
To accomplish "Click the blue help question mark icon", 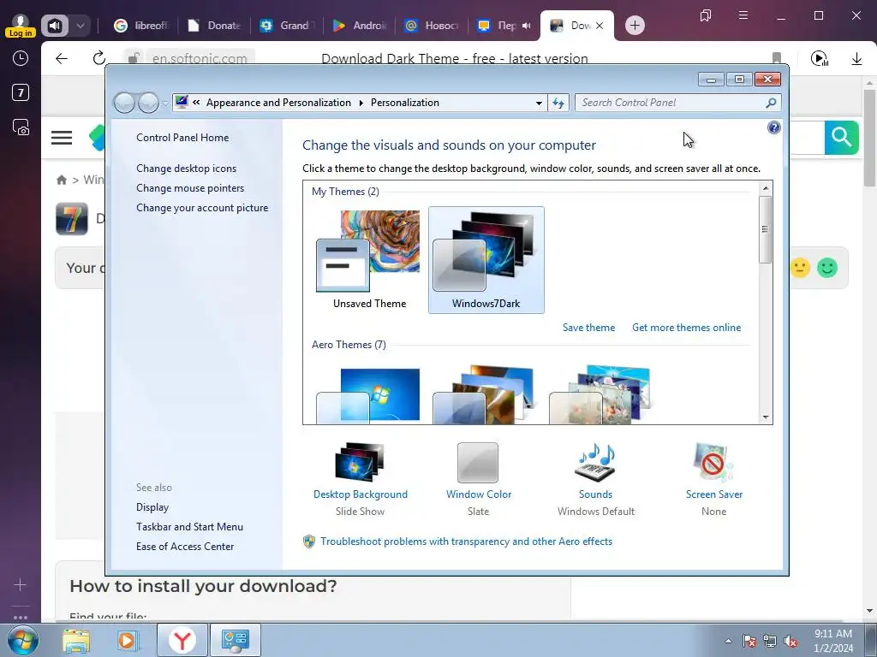I will [x=773, y=128].
